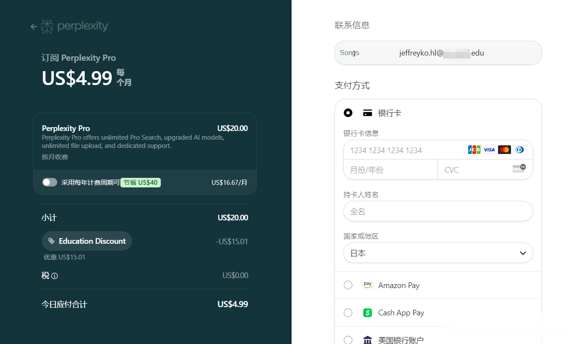Click the -US$15.01 discount amount
Screen dimensions: 581x344
pyautogui.click(x=232, y=242)
